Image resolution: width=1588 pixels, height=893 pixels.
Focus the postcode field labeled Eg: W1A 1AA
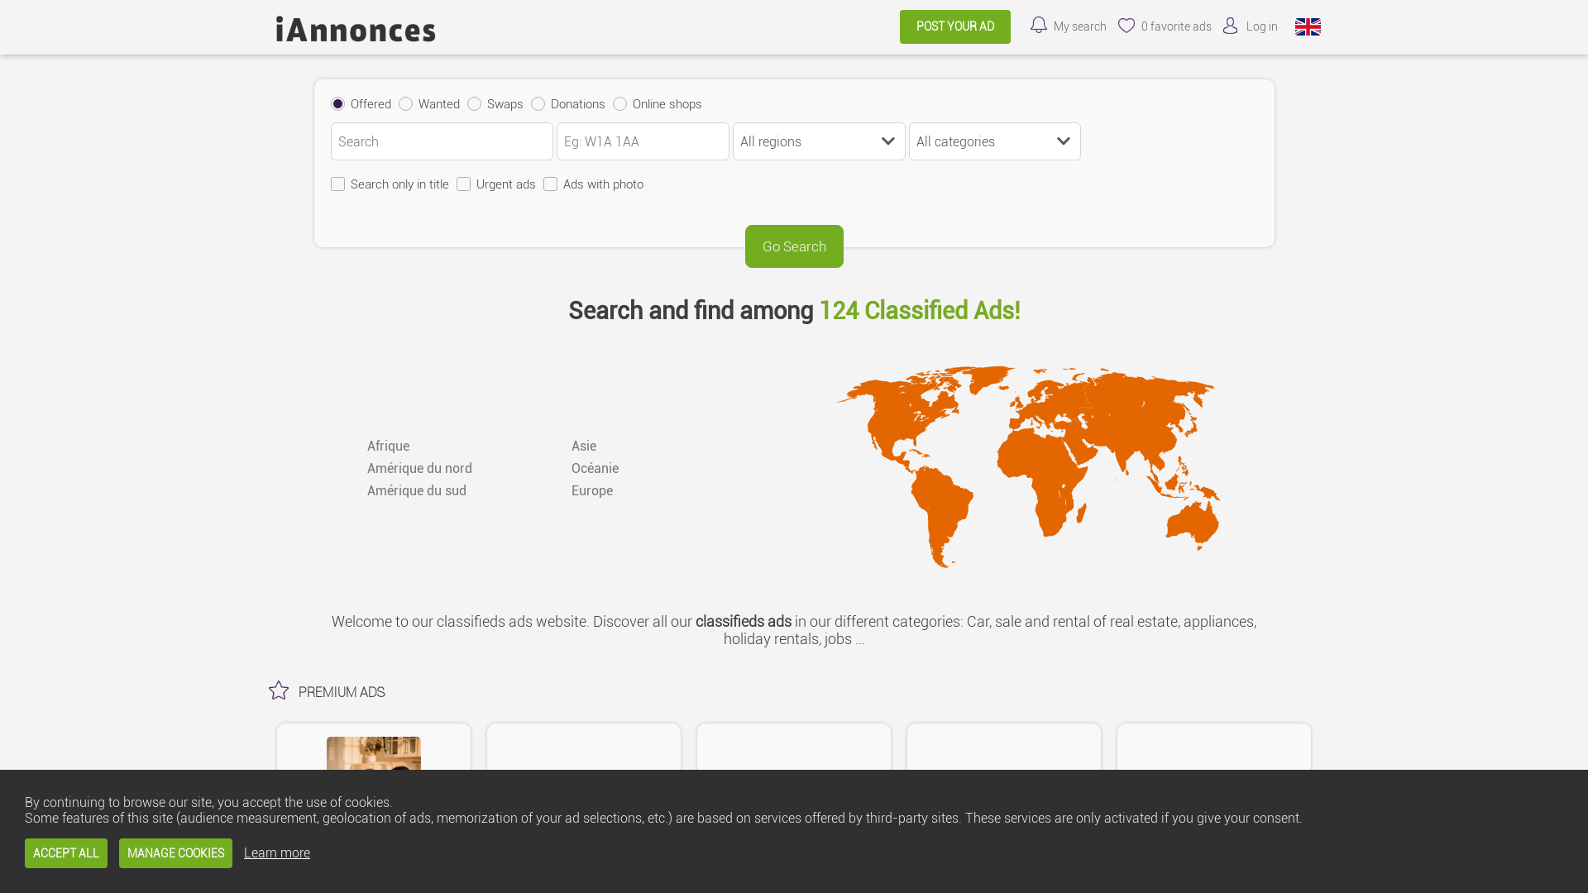pyautogui.click(x=643, y=141)
